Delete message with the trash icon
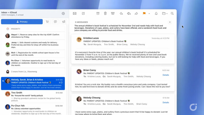 coord(105,14)
